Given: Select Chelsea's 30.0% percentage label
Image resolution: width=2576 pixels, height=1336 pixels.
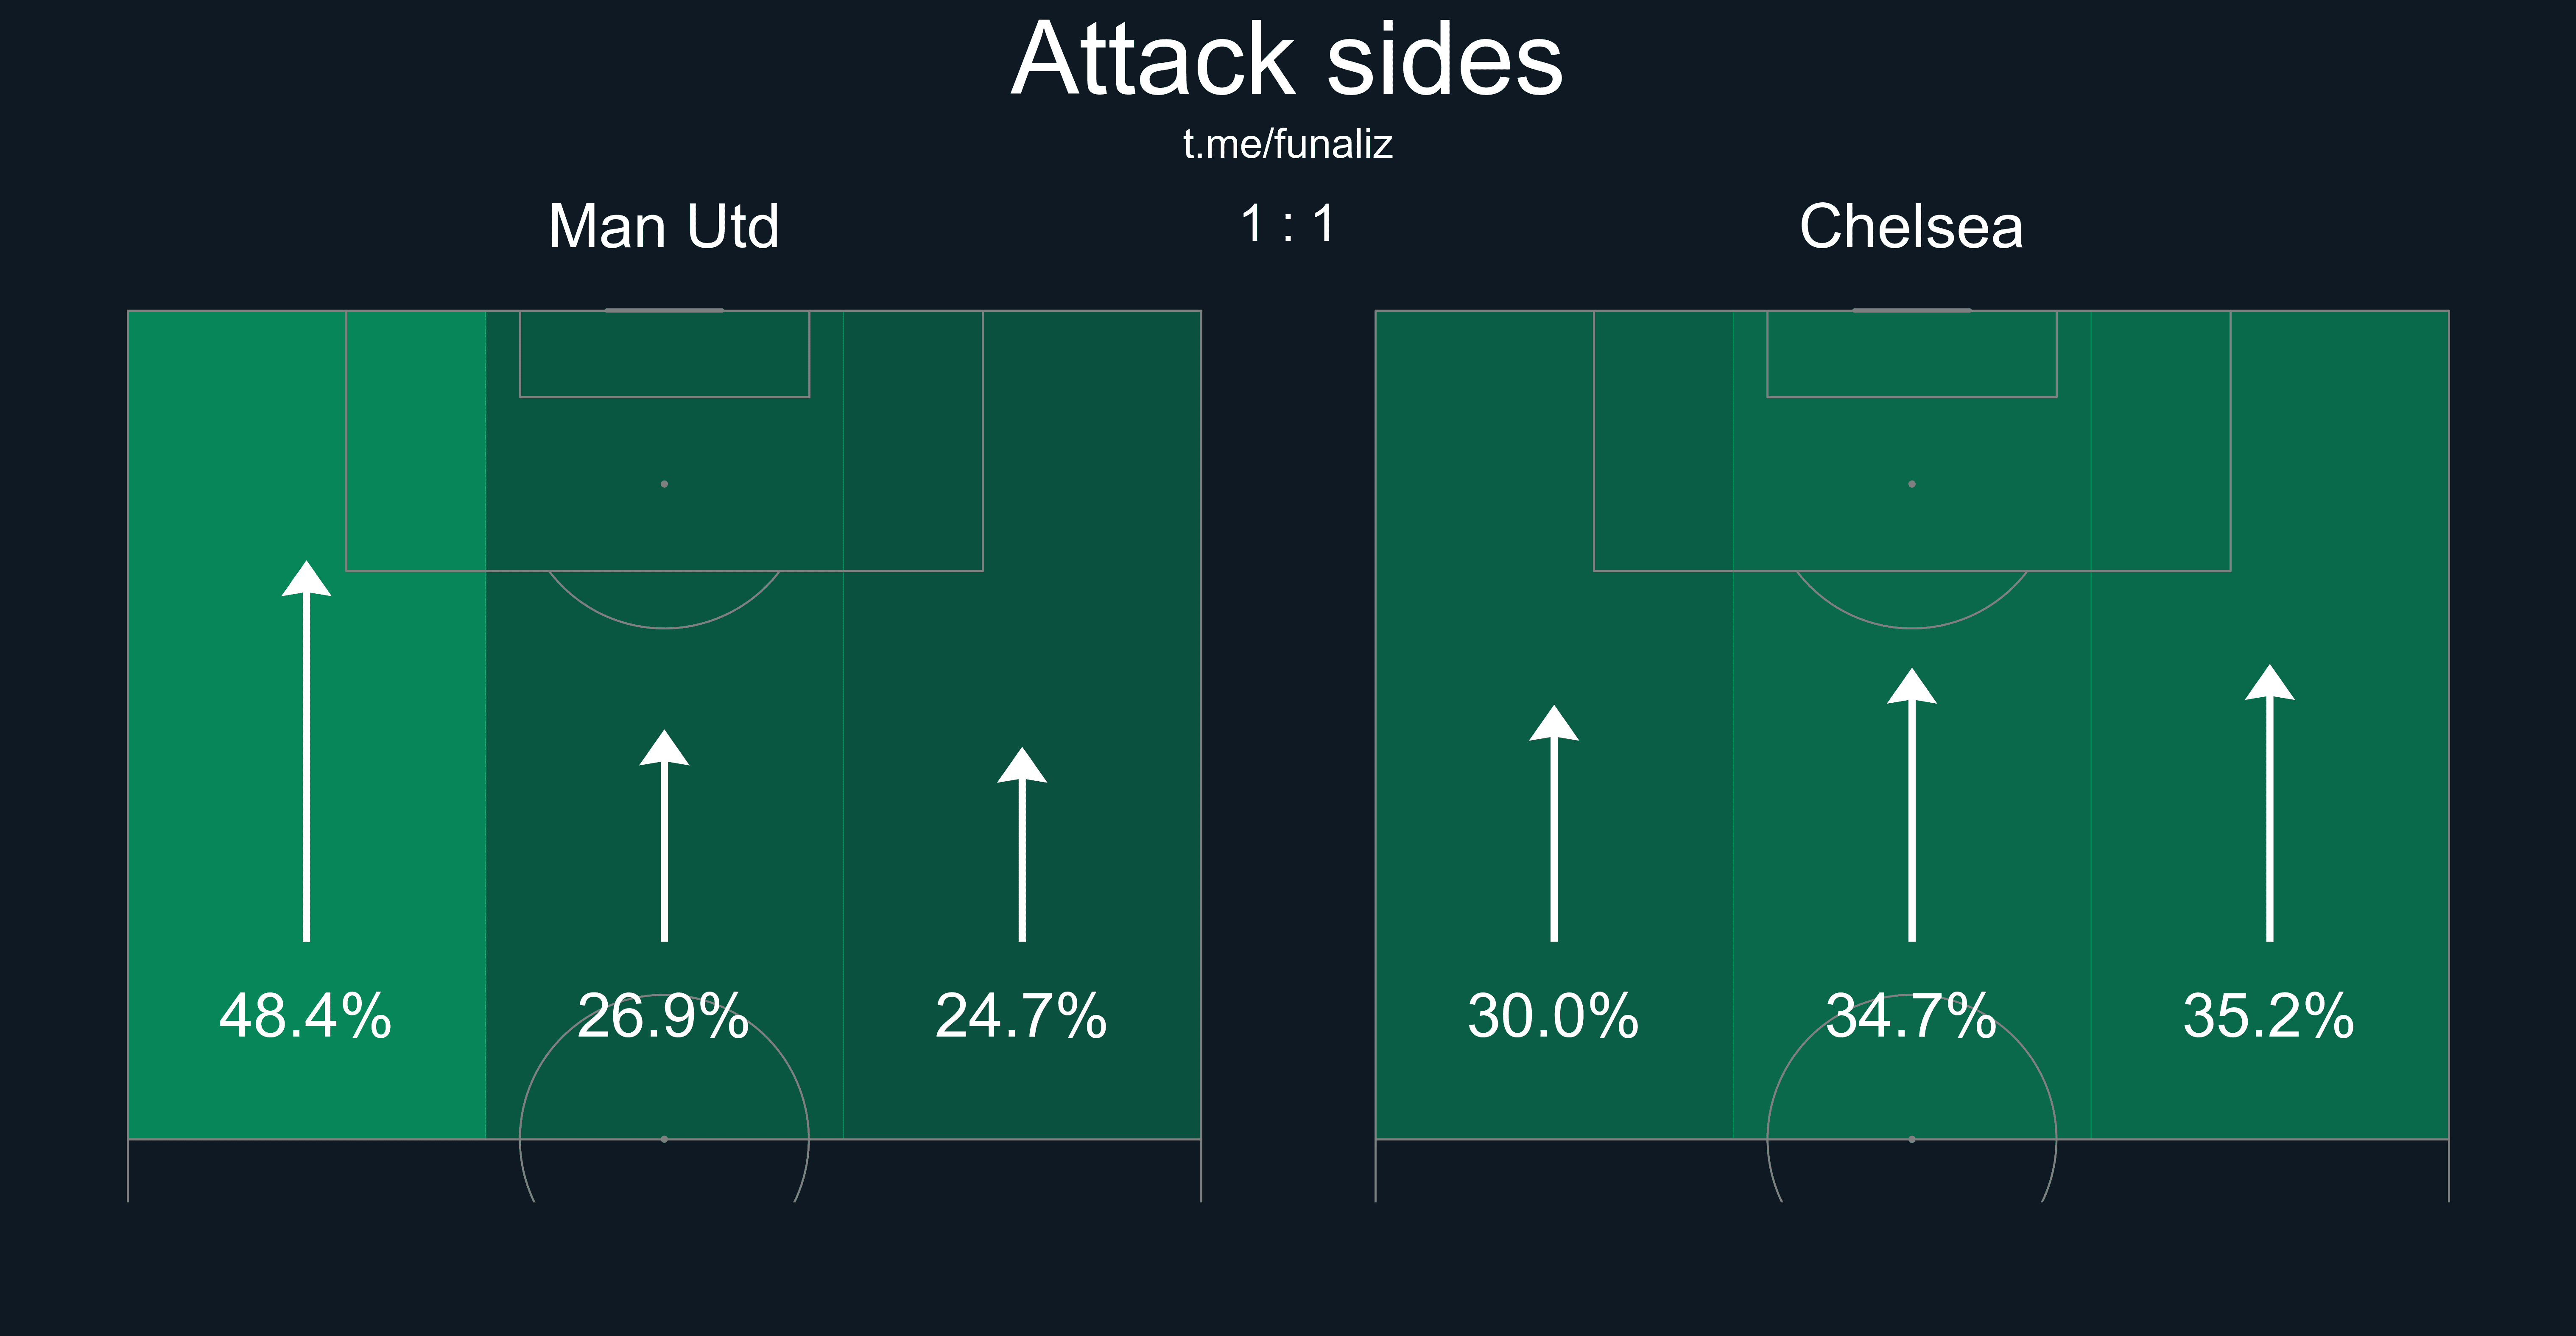Looking at the screenshot, I should click(x=1554, y=1016).
